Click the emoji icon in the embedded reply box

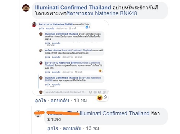pos(91,92)
